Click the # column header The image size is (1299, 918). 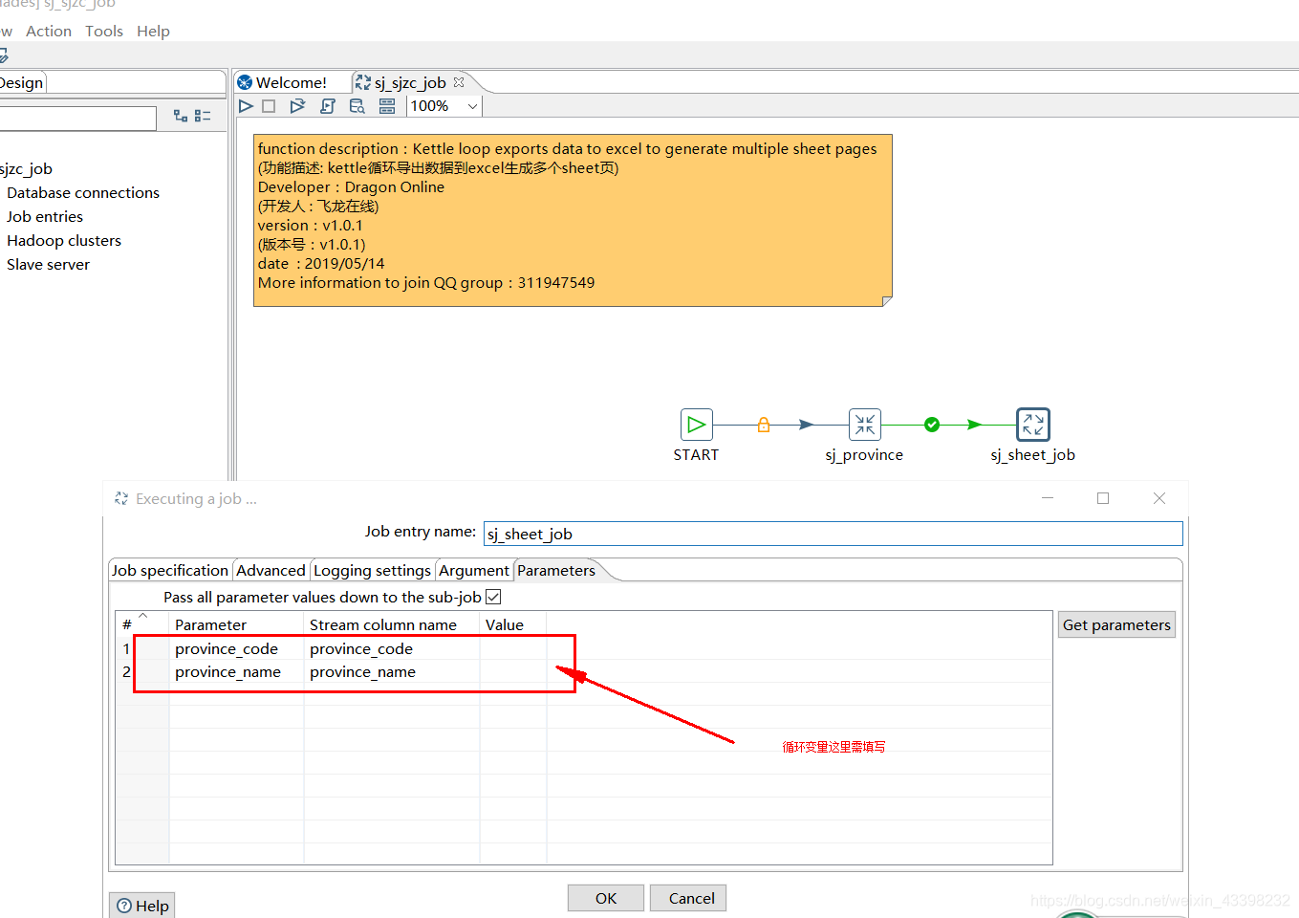tap(142, 624)
